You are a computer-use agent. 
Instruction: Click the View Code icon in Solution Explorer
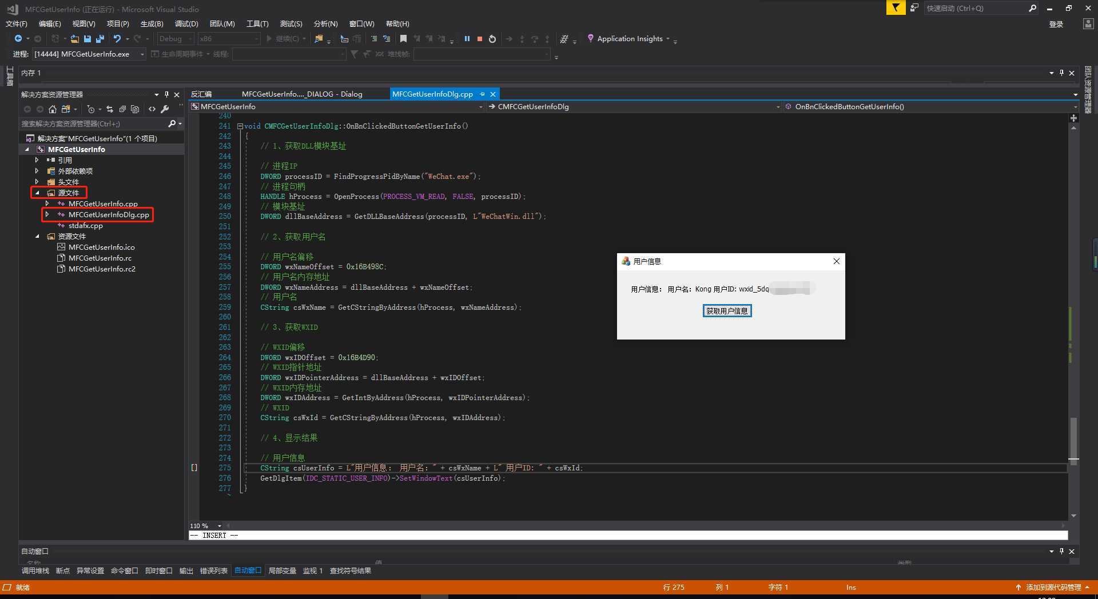coord(152,109)
